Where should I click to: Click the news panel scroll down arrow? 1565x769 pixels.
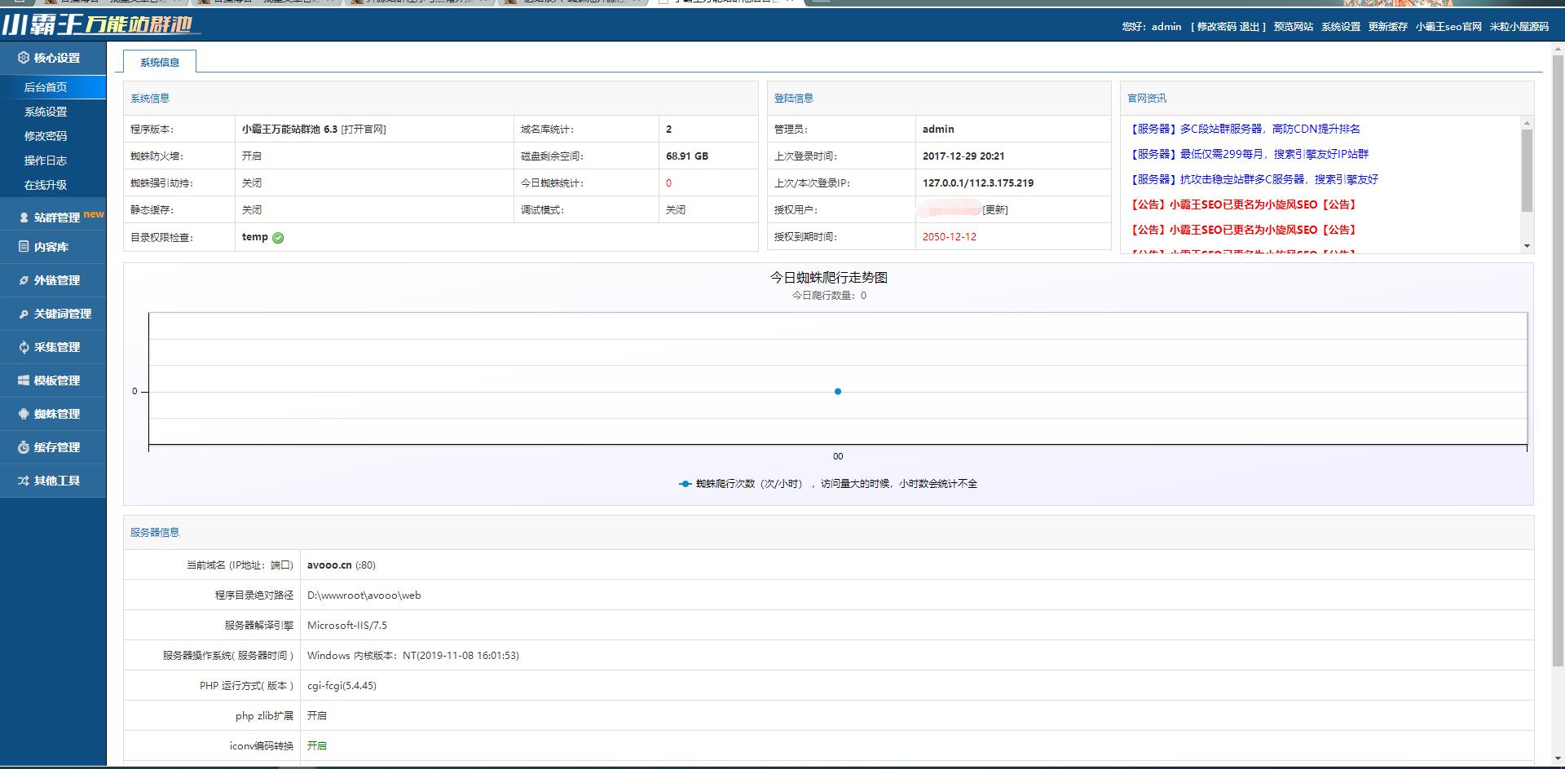coord(1527,245)
